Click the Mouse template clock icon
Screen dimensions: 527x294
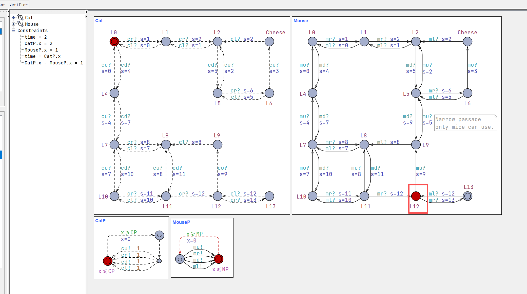(x=21, y=24)
